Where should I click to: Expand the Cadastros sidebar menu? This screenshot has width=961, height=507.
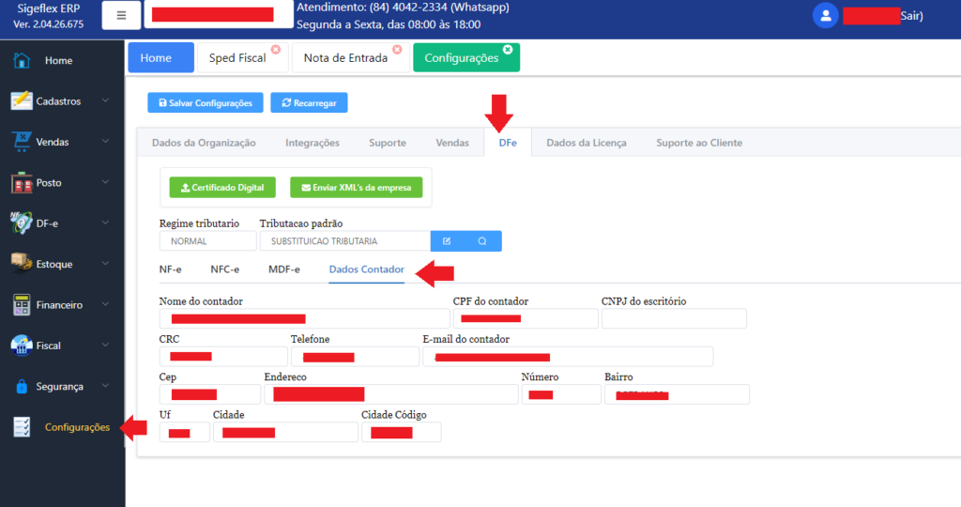[105, 101]
